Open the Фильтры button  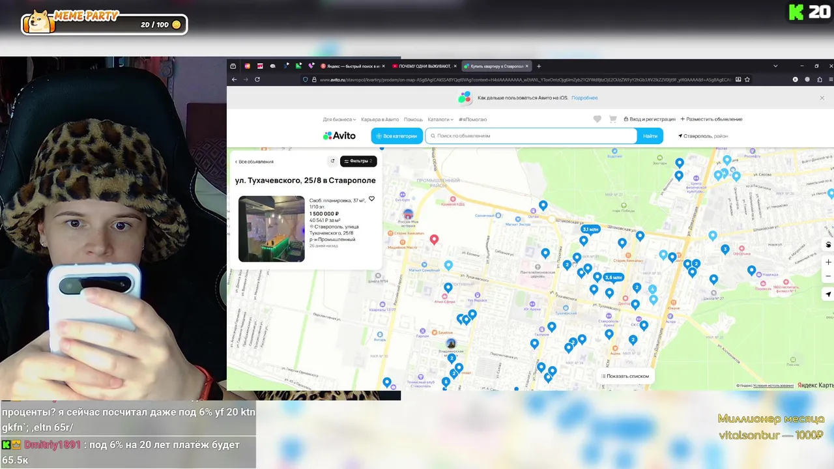(358, 161)
